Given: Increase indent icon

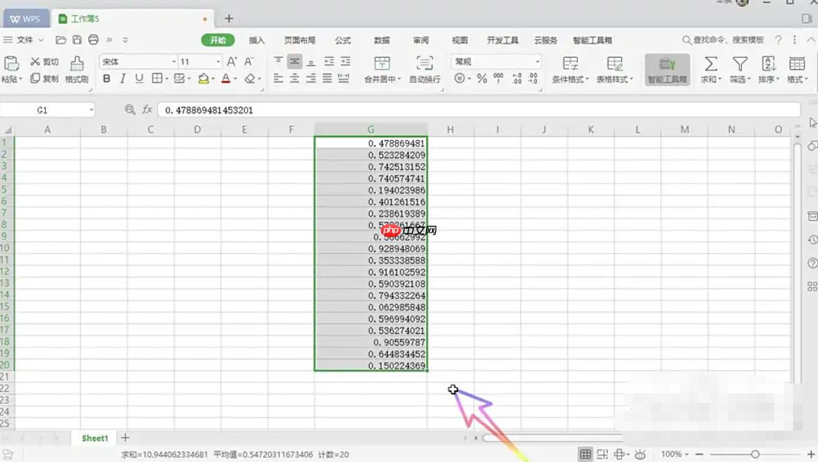Looking at the screenshot, I should (346, 62).
